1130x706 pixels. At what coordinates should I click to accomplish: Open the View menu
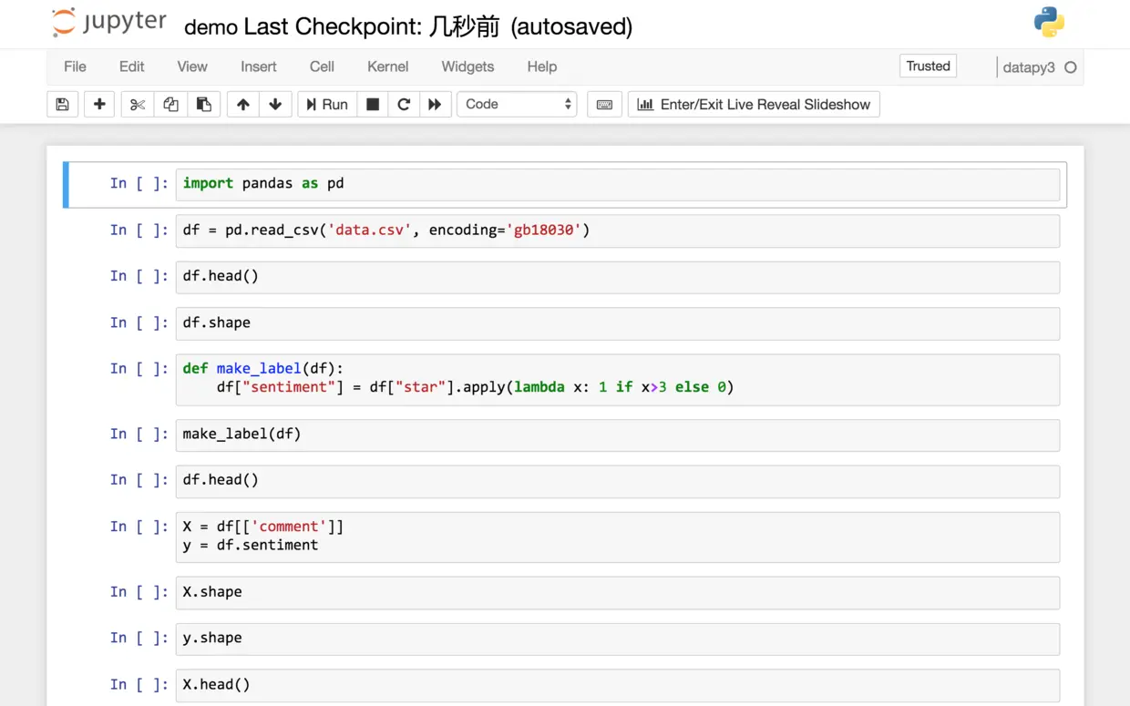point(192,67)
